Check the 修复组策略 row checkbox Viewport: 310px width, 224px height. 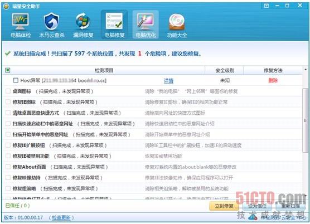8,188
